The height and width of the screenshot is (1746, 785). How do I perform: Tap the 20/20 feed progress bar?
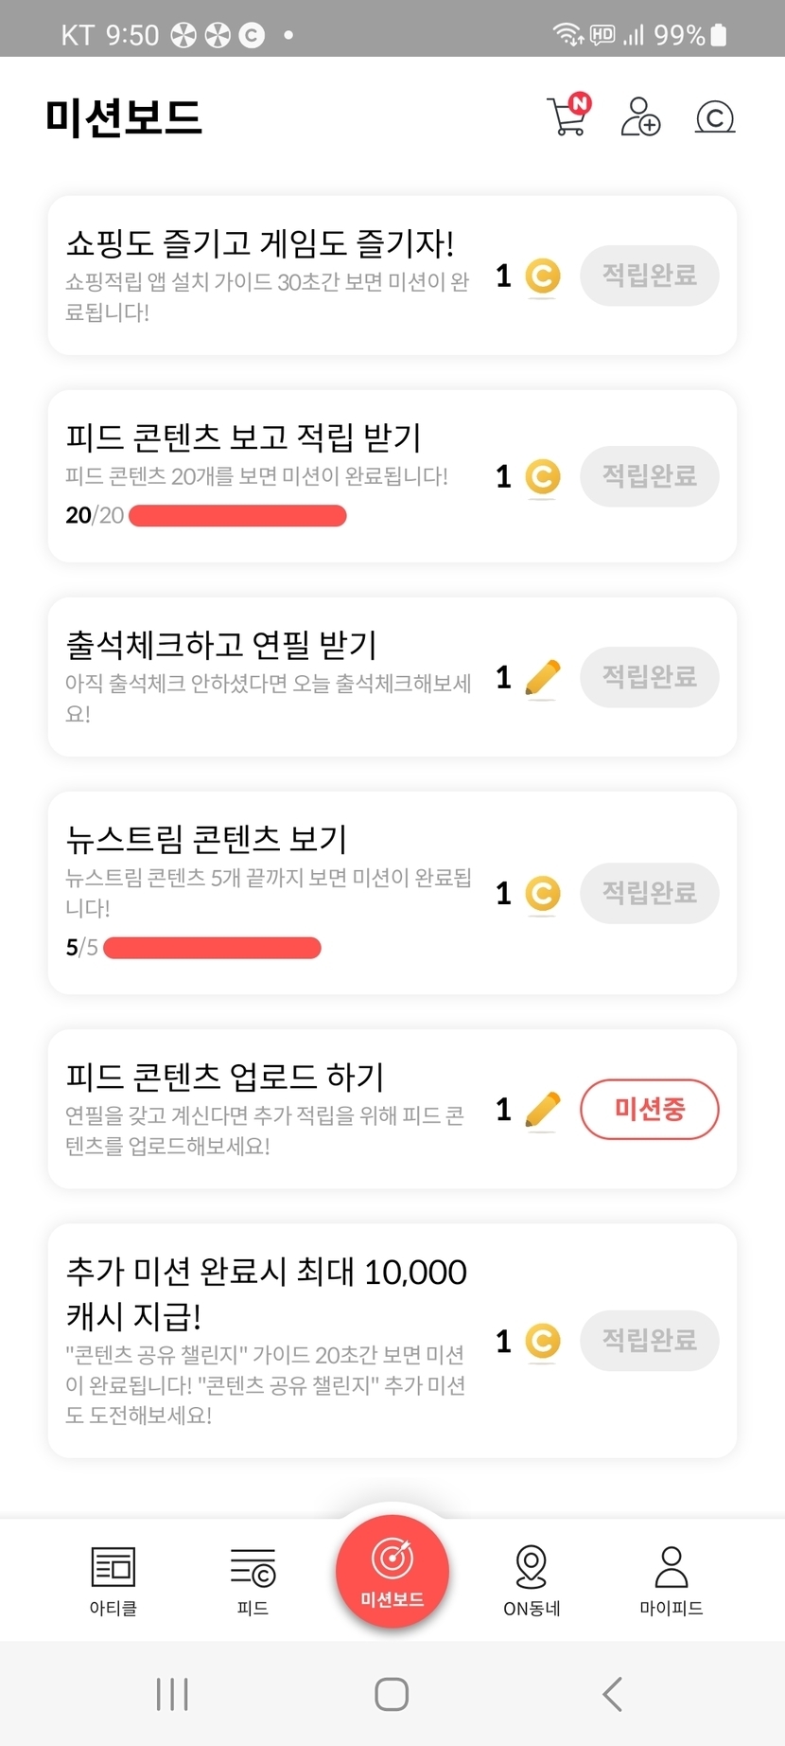pos(237,516)
